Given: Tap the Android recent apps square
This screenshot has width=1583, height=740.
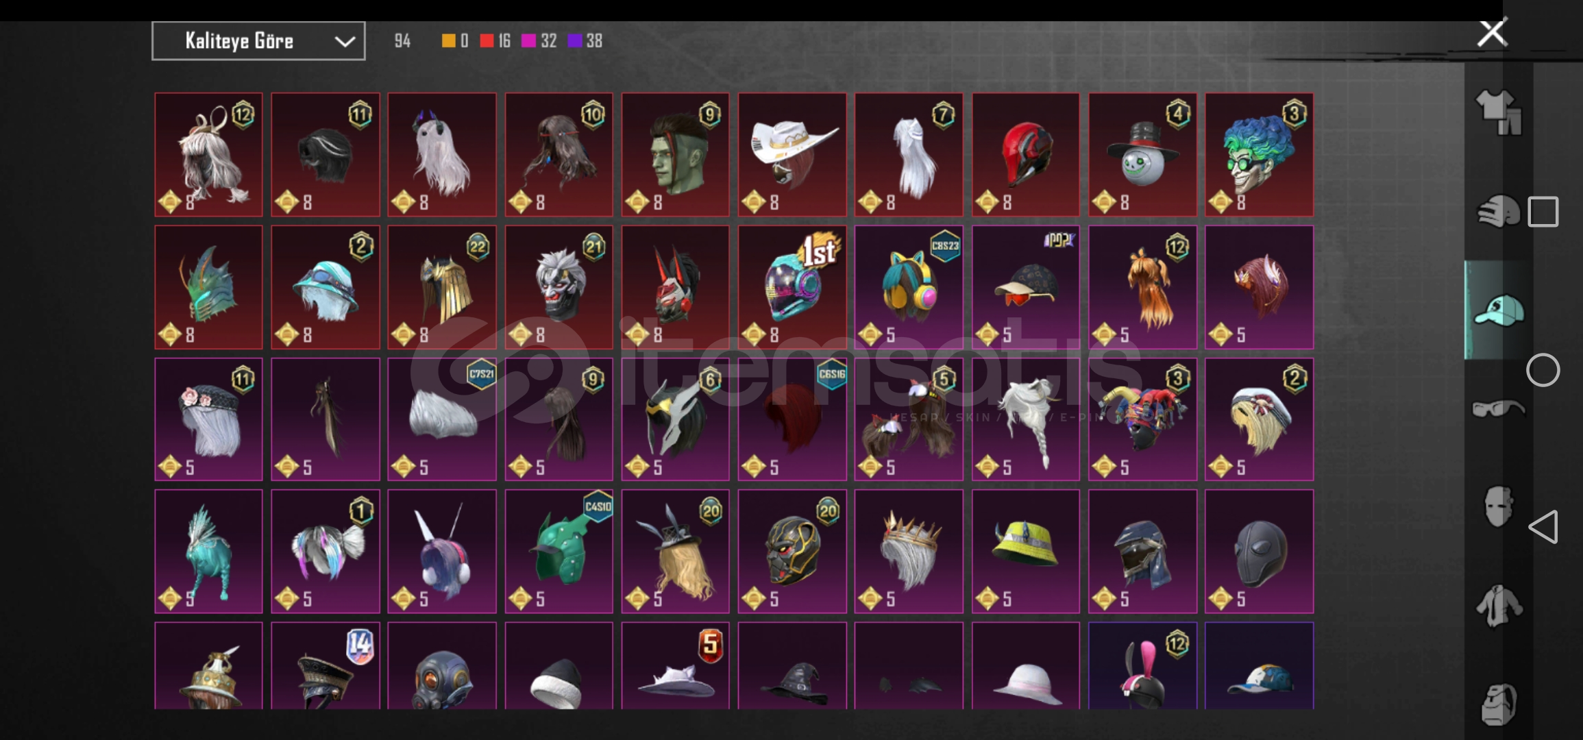Looking at the screenshot, I should coord(1543,212).
